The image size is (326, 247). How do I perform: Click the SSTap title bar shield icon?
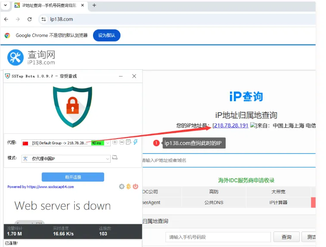tap(7, 76)
